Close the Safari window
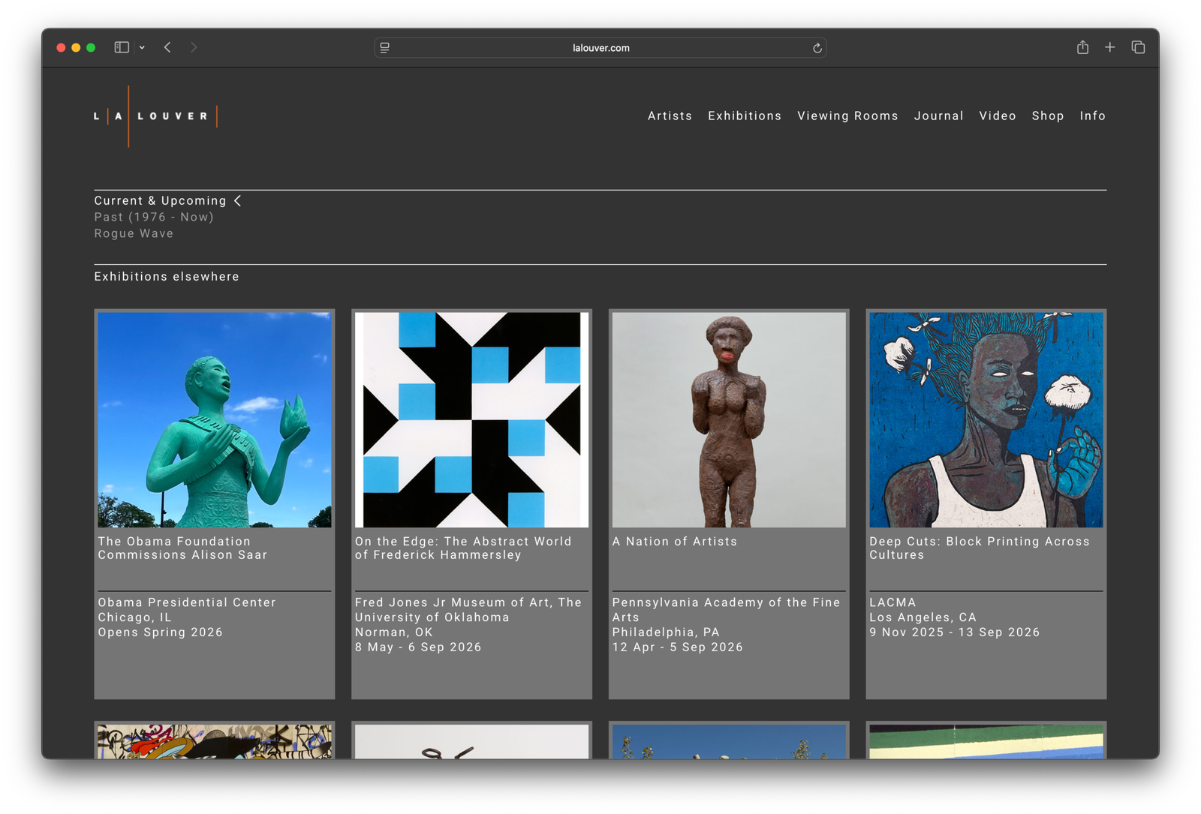The width and height of the screenshot is (1201, 814). 61,47
